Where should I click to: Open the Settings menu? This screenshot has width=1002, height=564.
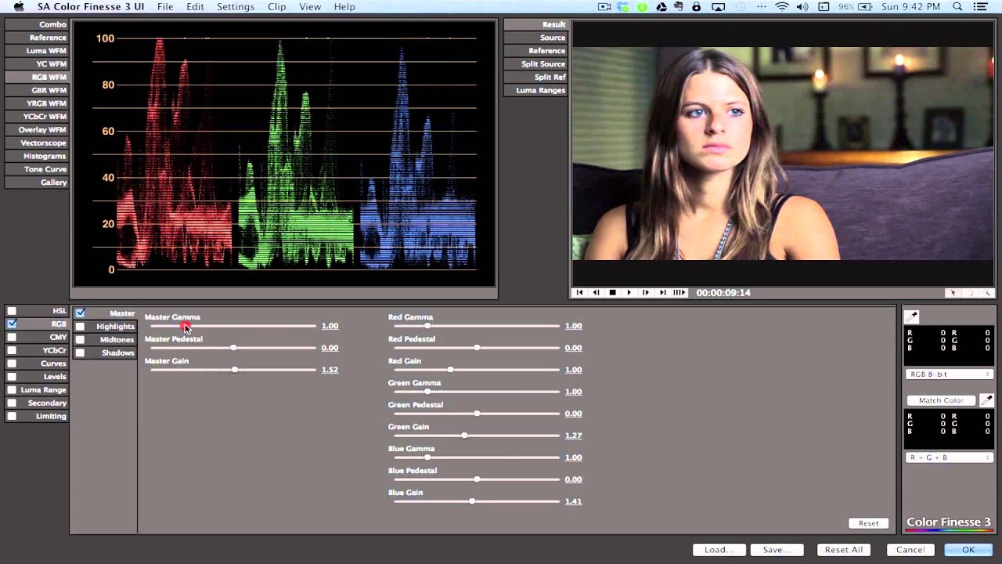pos(236,6)
